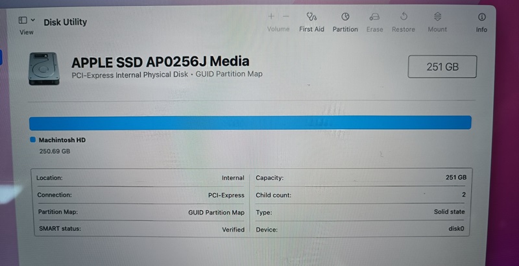Click the 251 GB capacity table value
The width and height of the screenshot is (519, 266).
456,177
